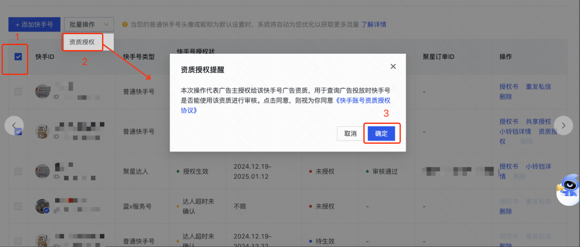Click the 不限 cell in 蓝v服务号 row
580x247 pixels.
click(240, 206)
